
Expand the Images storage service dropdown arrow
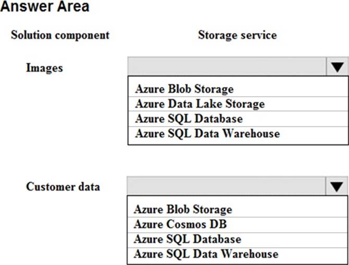click(x=337, y=67)
